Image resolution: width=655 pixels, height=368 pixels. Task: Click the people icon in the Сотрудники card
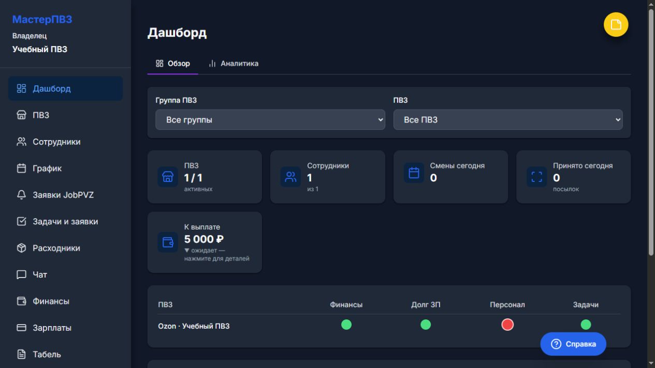[290, 177]
